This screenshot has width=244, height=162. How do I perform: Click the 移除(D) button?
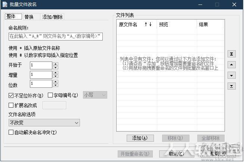tap(176, 138)
